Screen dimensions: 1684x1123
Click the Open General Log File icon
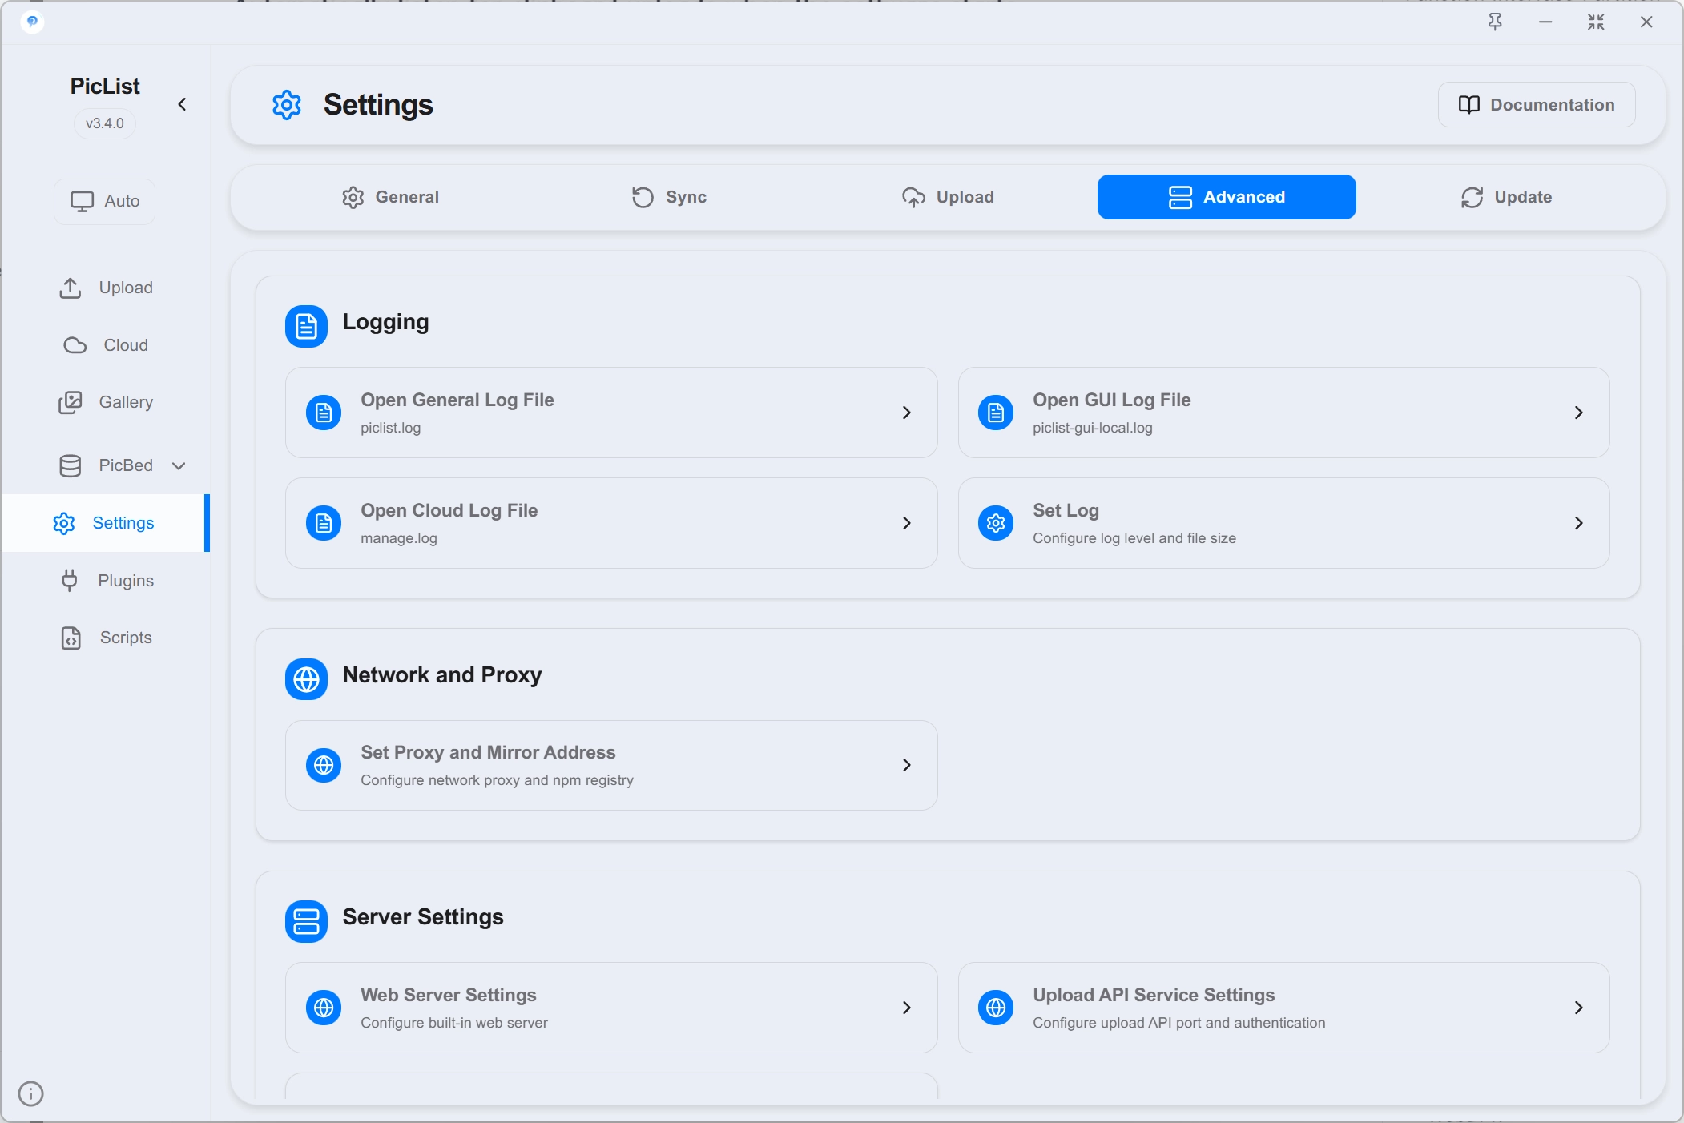point(324,413)
